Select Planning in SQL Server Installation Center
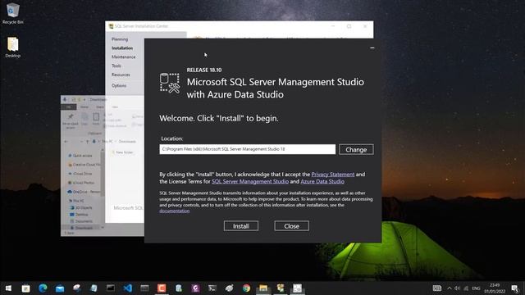The height and width of the screenshot is (295, 525). pyautogui.click(x=120, y=39)
